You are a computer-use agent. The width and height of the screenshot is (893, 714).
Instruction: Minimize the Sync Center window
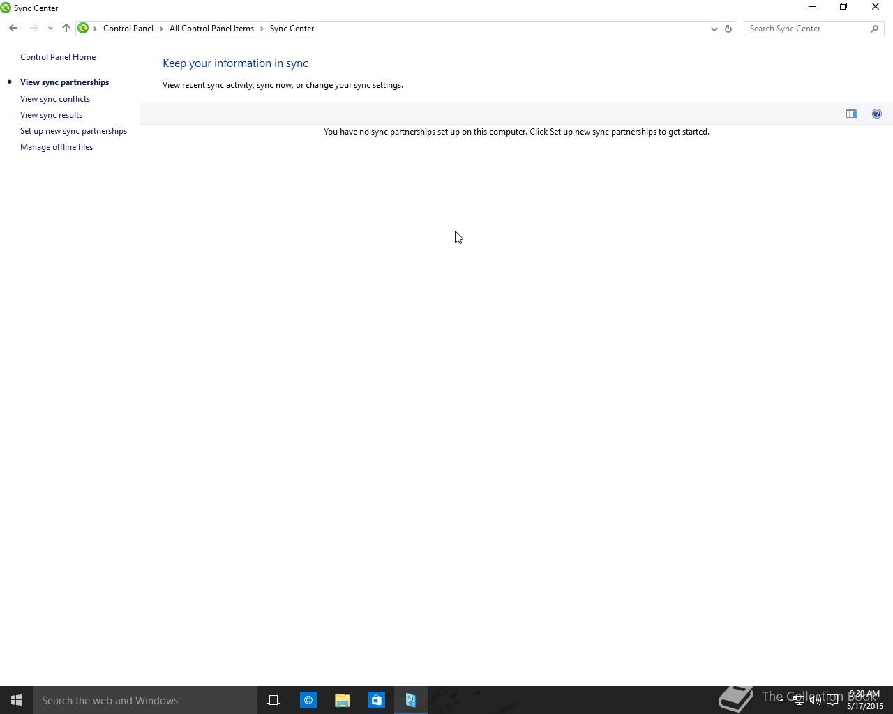[x=811, y=7]
